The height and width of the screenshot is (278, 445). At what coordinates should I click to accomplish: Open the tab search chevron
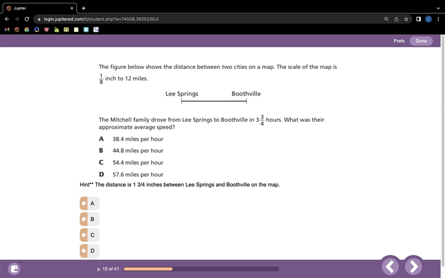(438, 8)
